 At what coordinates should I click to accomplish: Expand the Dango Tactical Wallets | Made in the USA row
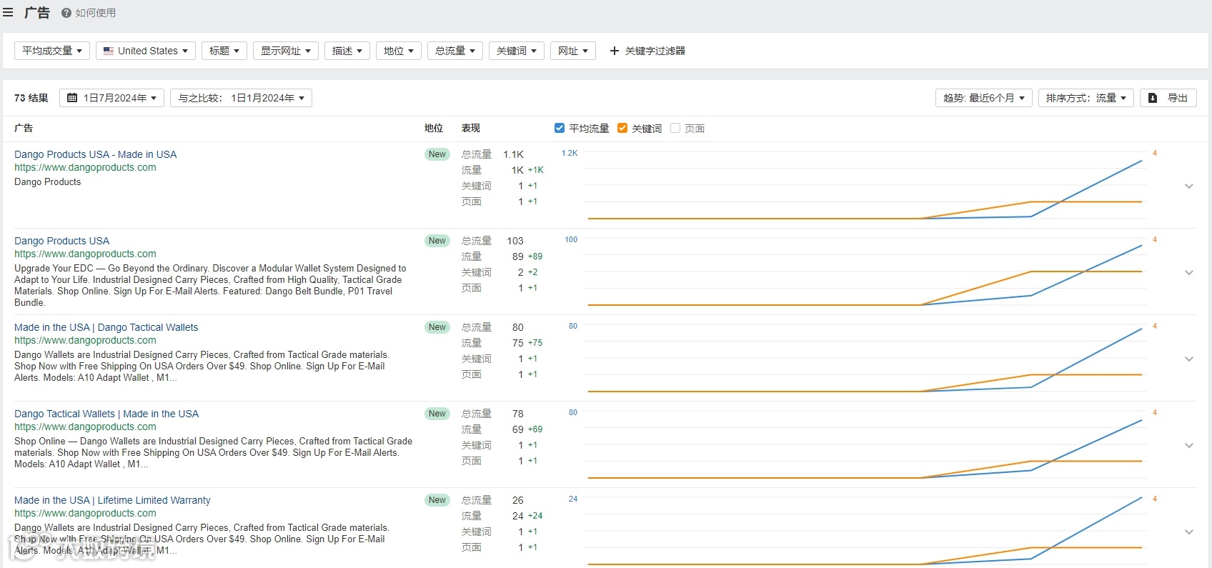click(1189, 445)
